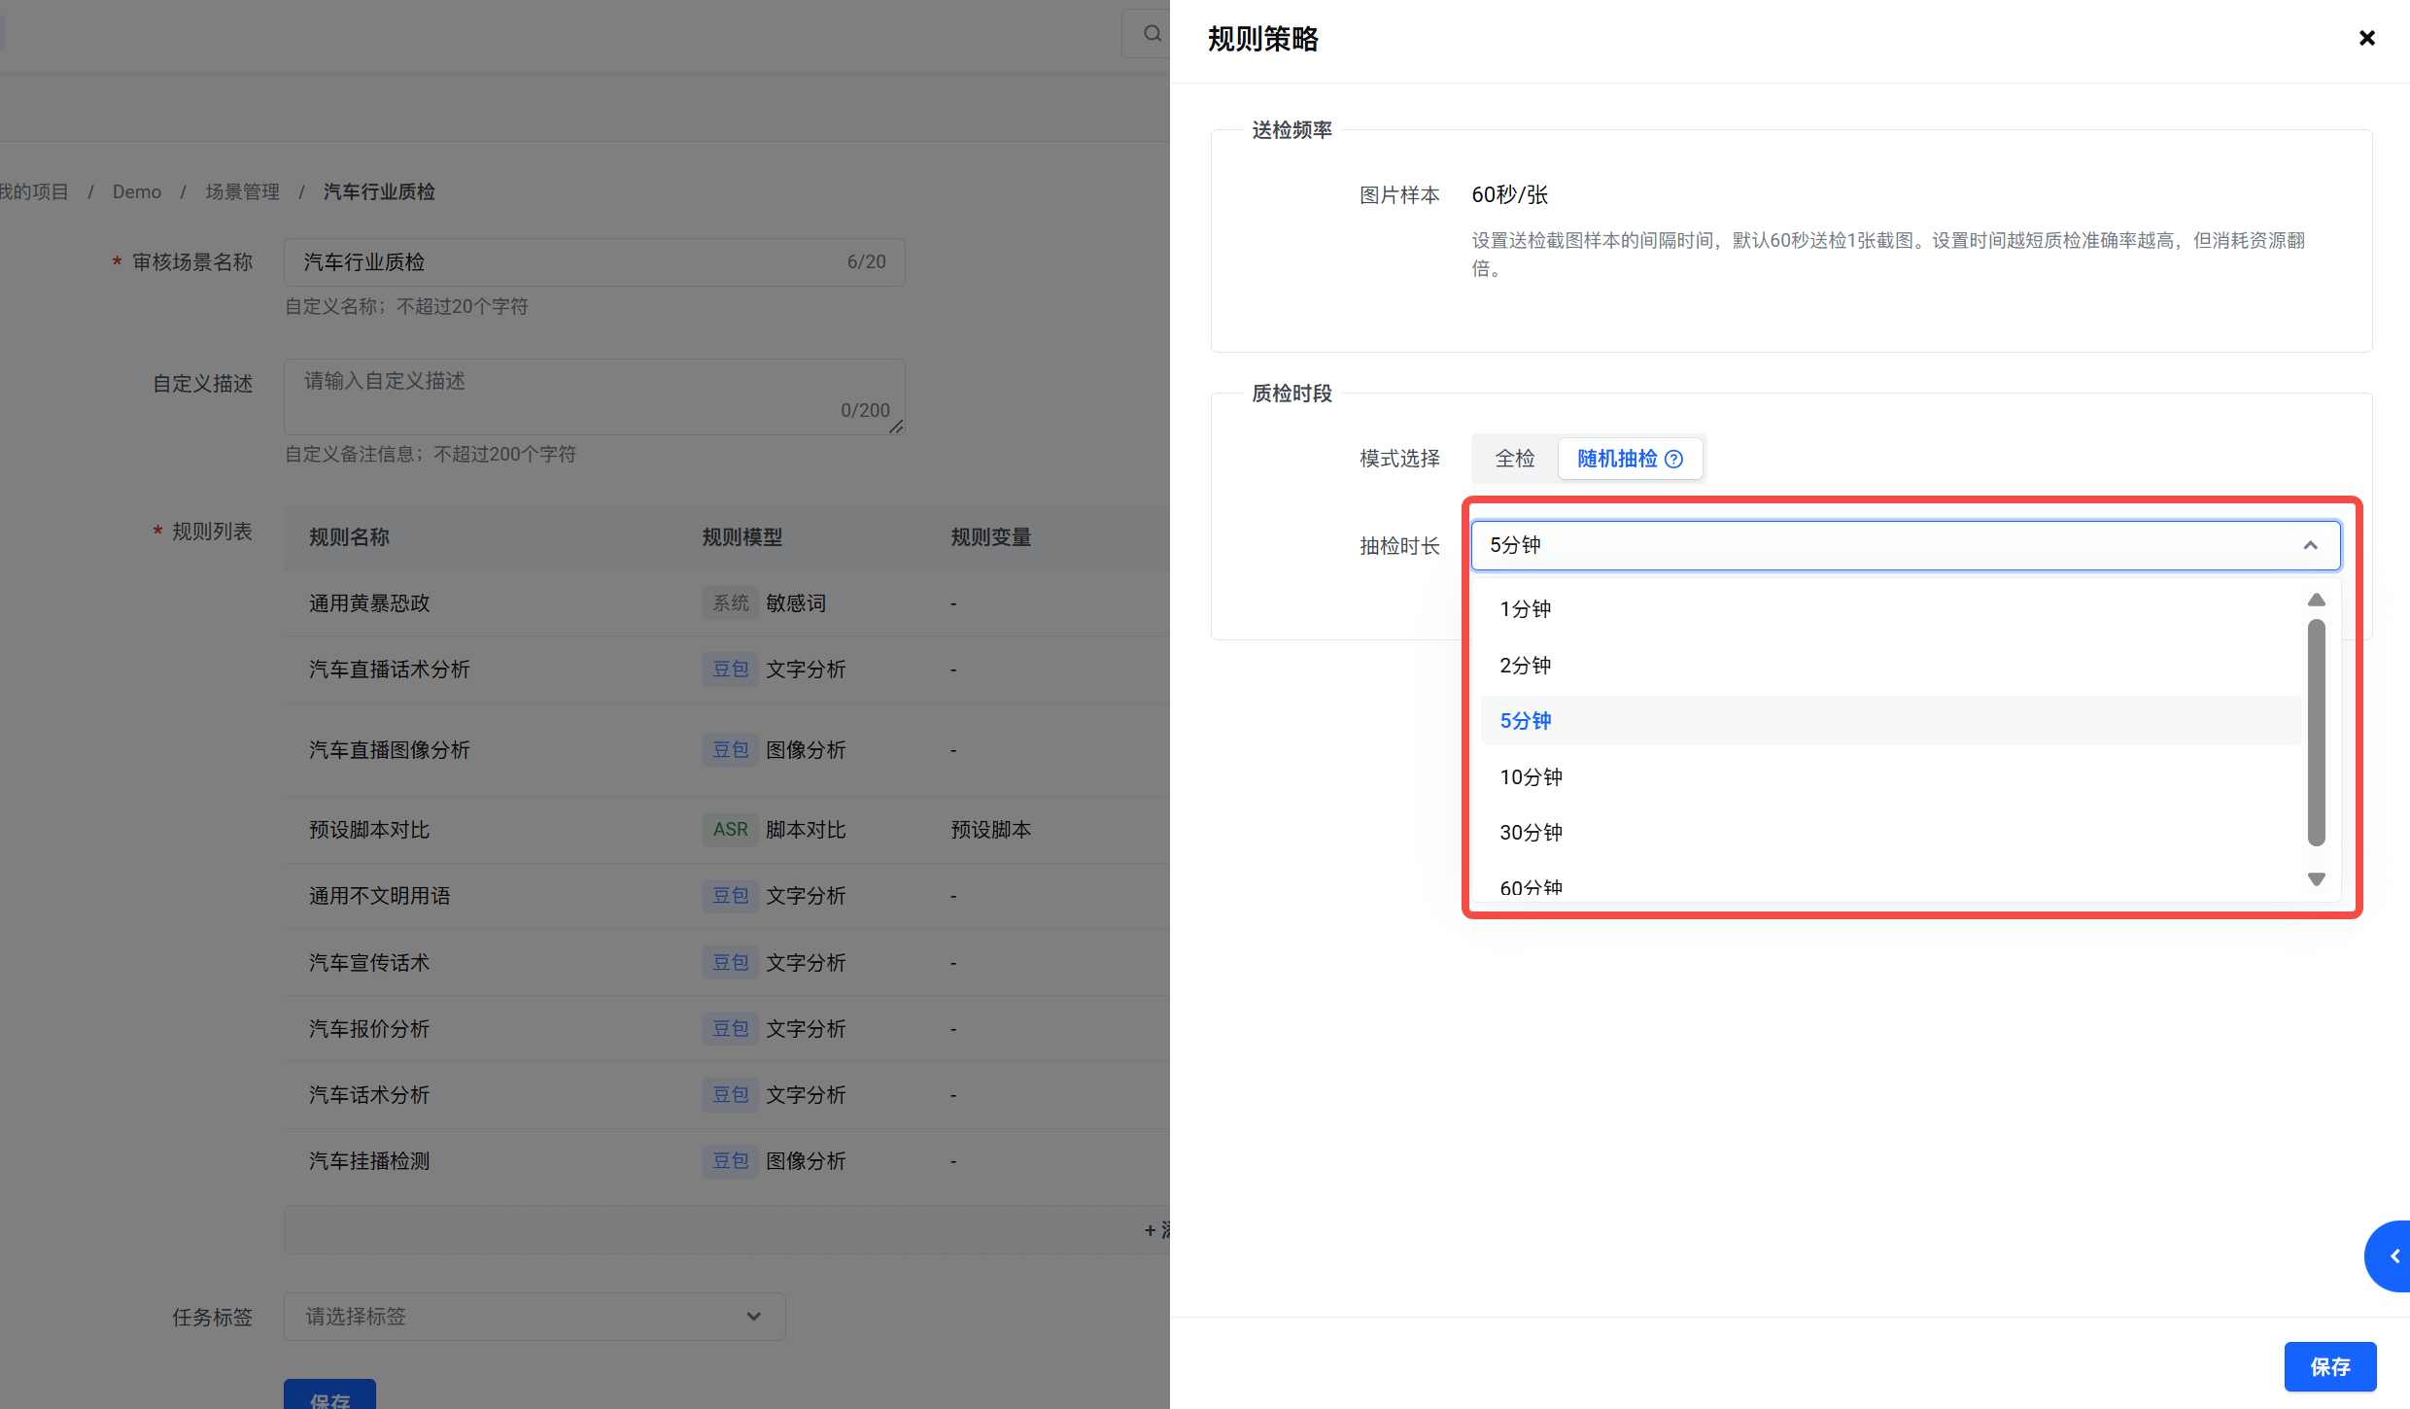Click the 自定义描述 text area
Viewport: 2410px width, 1409px height.
[595, 396]
